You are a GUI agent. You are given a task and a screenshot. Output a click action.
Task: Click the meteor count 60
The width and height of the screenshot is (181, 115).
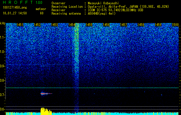(42, 13)
